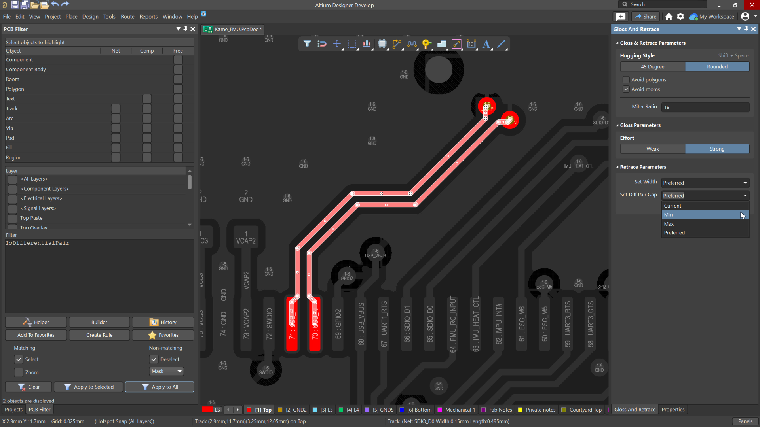Click the layer scroll right arrow

coord(237,410)
